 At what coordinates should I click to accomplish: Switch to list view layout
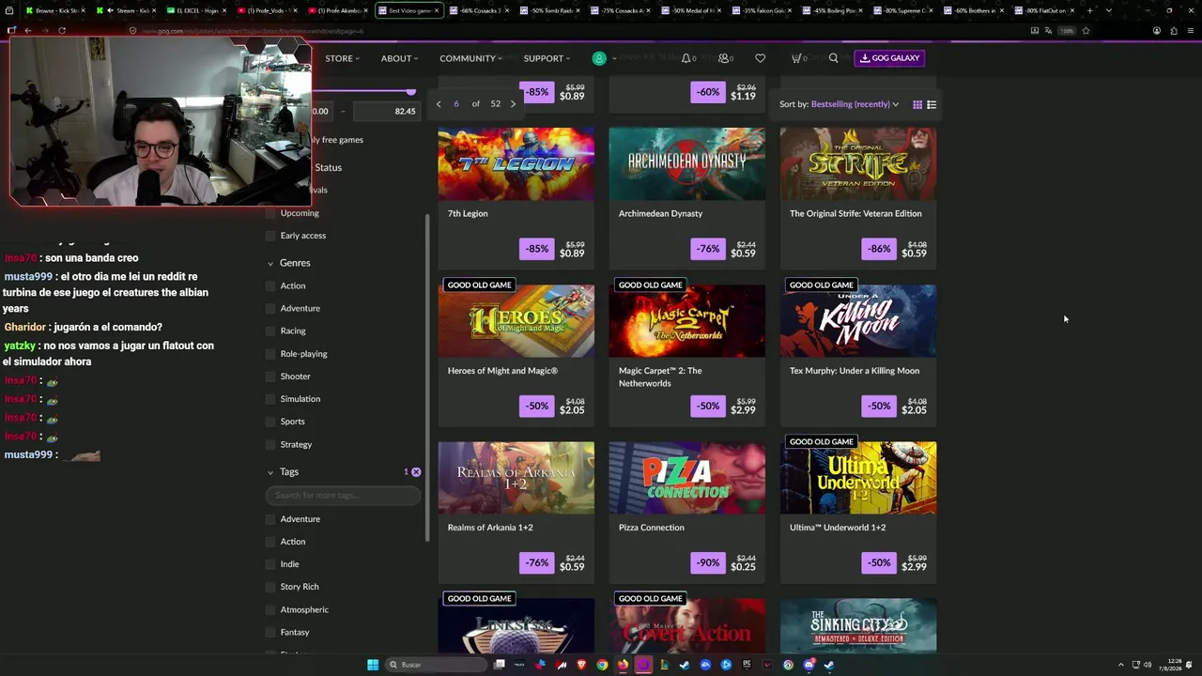click(932, 104)
